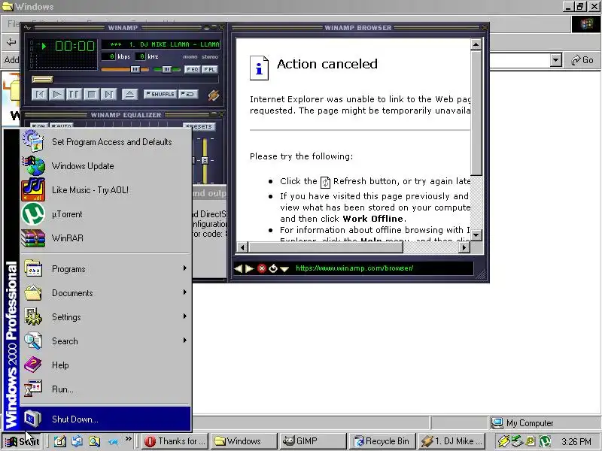
Task: Click the Start button on the taskbar
Action: (22, 441)
